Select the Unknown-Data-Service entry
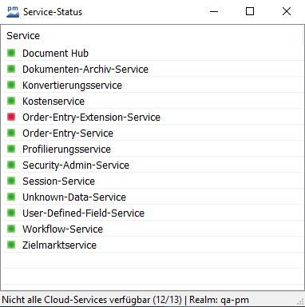Image resolution: width=305 pixels, height=307 pixels. pyautogui.click(x=152, y=197)
